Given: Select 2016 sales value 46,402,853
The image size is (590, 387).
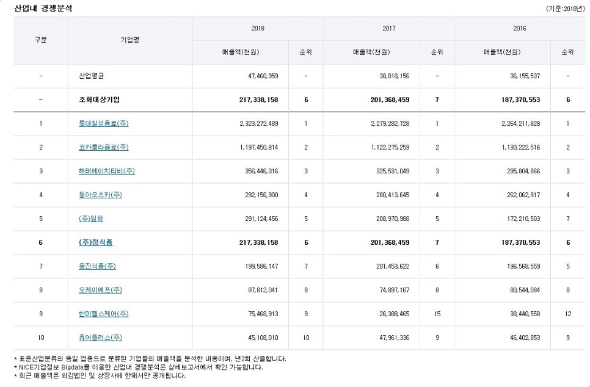Looking at the screenshot, I should [525, 338].
